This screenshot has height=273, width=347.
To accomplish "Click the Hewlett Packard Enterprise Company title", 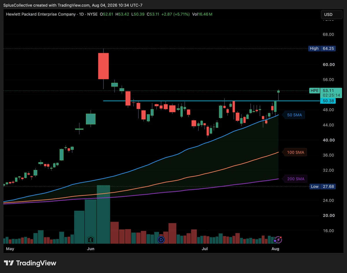I will 40,14.
